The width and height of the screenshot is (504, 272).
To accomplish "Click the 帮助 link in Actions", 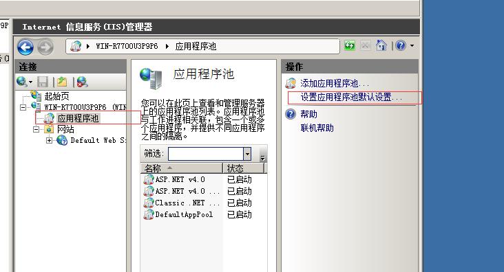I will [309, 114].
